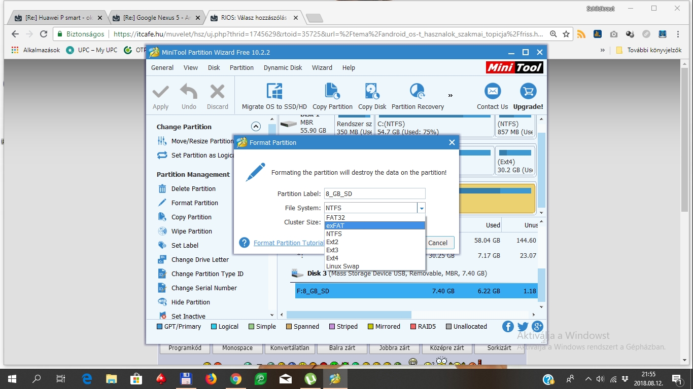The height and width of the screenshot is (389, 693).
Task: Click the Balra zárt button
Action: (341, 348)
